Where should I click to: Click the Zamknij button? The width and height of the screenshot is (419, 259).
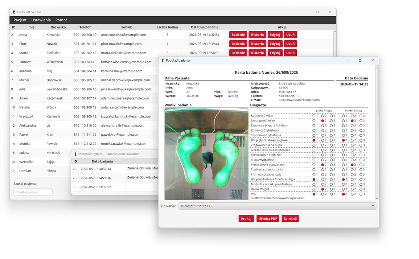pos(290,219)
